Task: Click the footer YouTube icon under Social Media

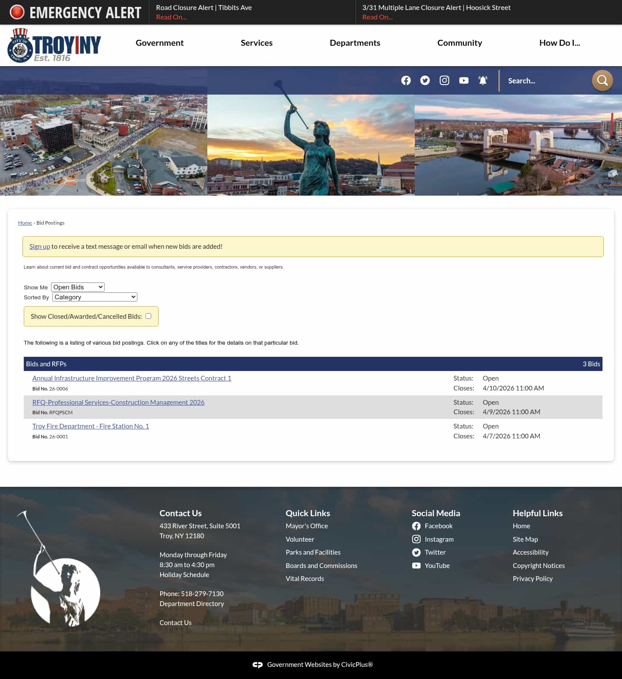Action: [x=416, y=565]
